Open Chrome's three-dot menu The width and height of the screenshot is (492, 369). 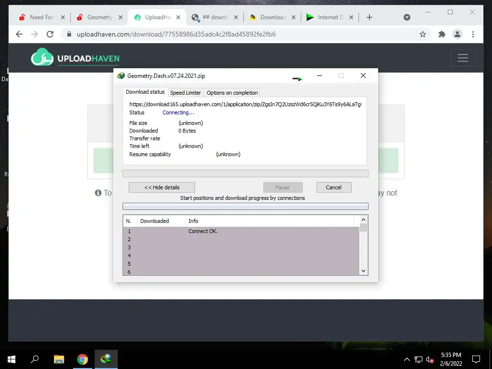(x=473, y=34)
